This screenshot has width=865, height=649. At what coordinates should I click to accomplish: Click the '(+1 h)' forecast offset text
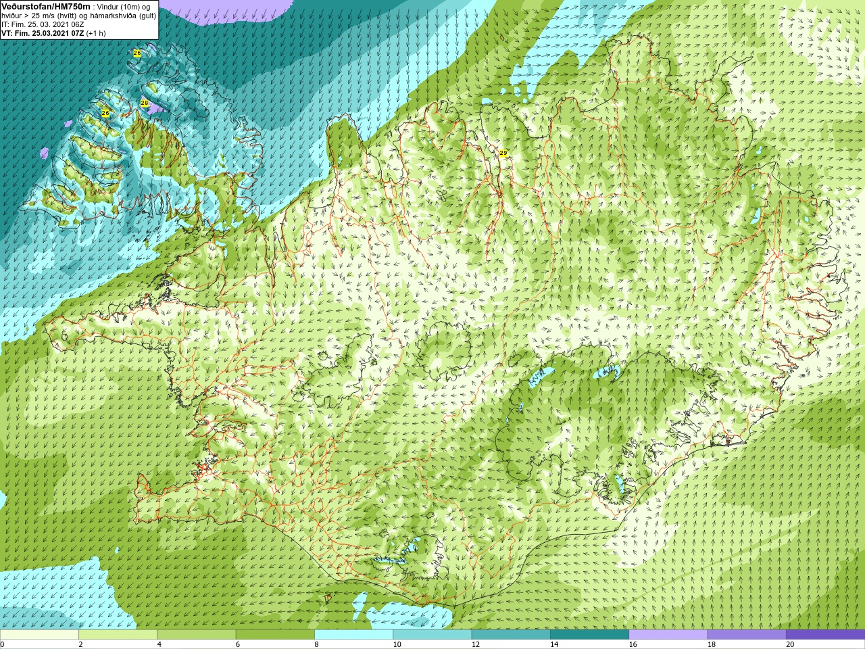click(96, 32)
